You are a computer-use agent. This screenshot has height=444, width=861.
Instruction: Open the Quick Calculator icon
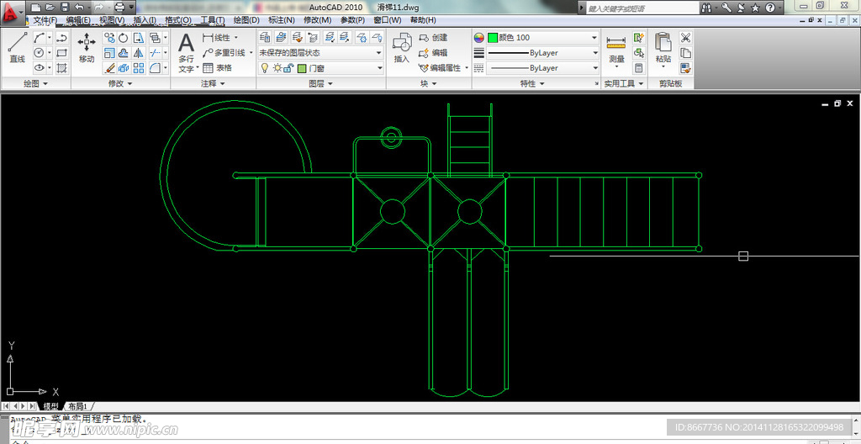pyautogui.click(x=639, y=68)
